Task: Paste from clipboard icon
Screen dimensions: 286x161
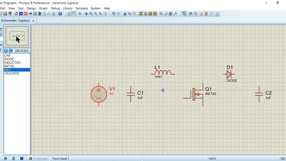Action: click(x=135, y=14)
